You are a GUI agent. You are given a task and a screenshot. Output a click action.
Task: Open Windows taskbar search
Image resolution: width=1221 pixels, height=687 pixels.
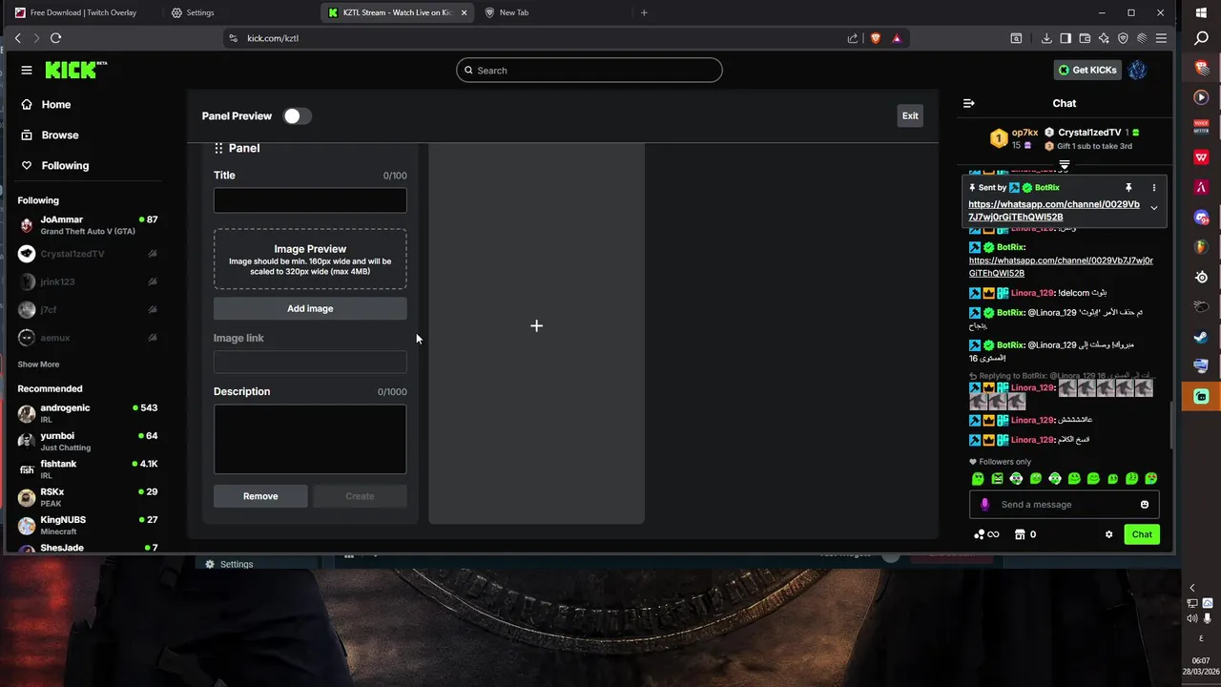click(x=1202, y=39)
